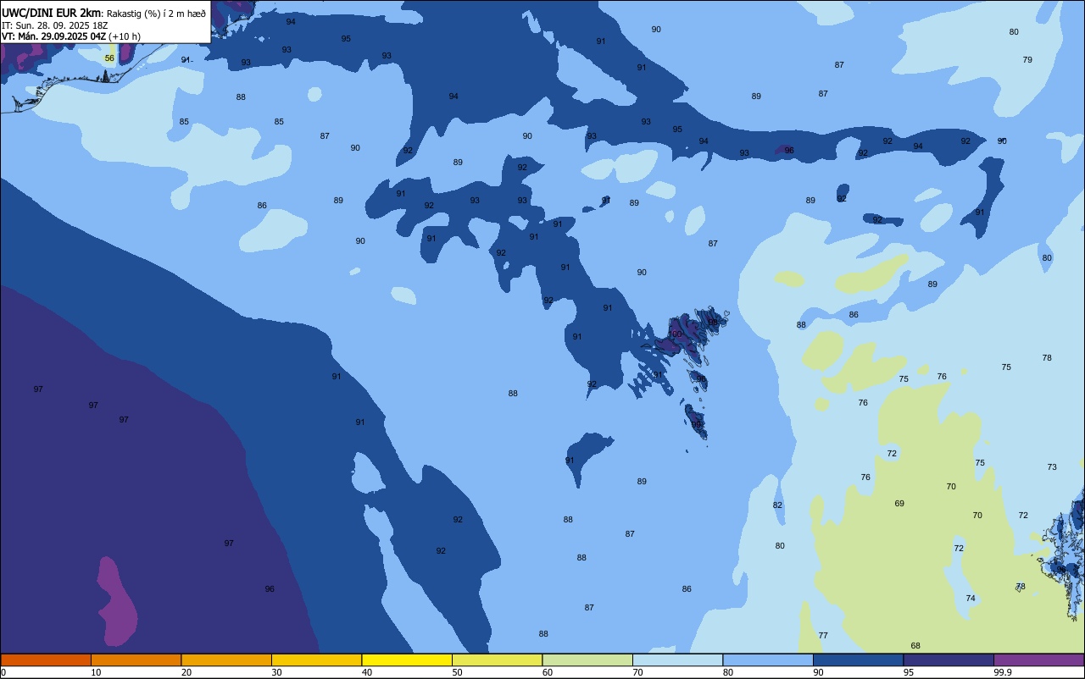Select the 'IT: Sun. 28. 09. 2025 18Z' line
This screenshot has height=679, width=1085.
click(x=55, y=25)
